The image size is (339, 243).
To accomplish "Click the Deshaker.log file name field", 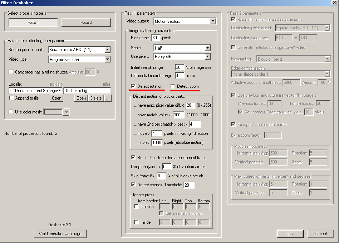I will point(87,91).
